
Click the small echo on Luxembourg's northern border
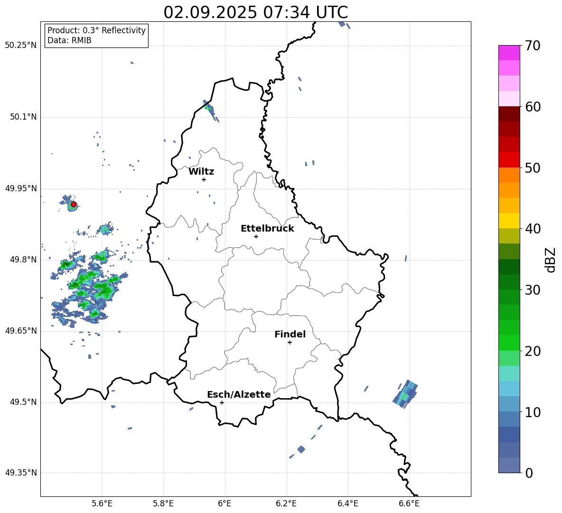[x=211, y=111]
